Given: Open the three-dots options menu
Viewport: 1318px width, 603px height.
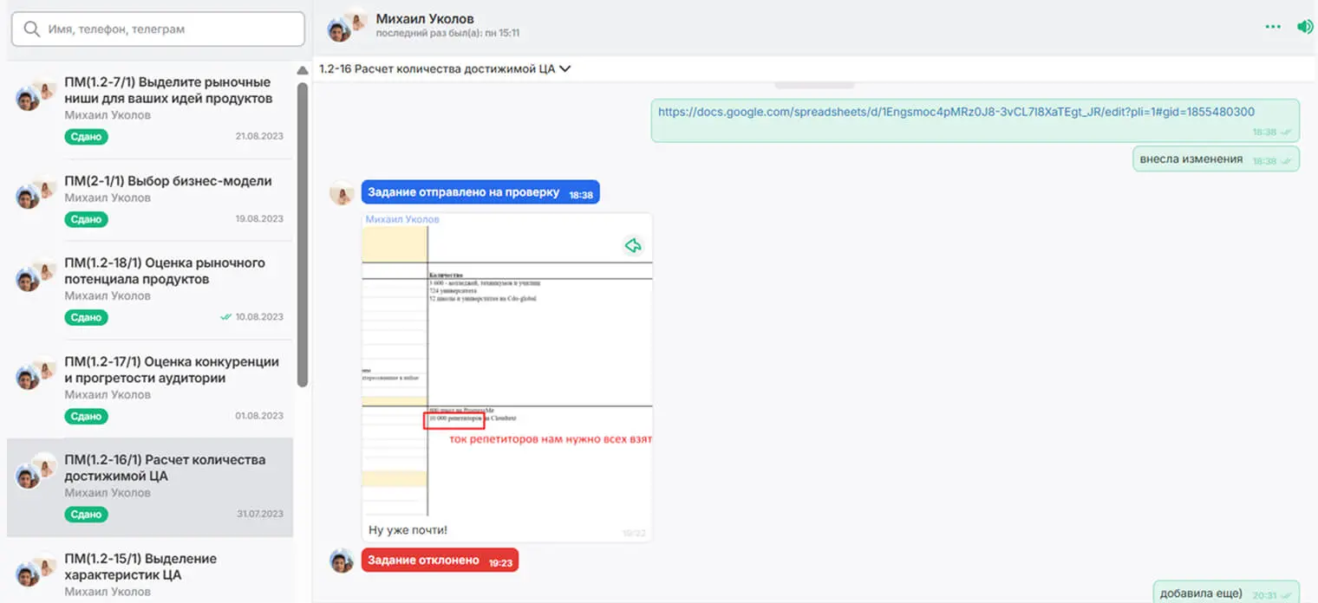Looking at the screenshot, I should (1272, 27).
